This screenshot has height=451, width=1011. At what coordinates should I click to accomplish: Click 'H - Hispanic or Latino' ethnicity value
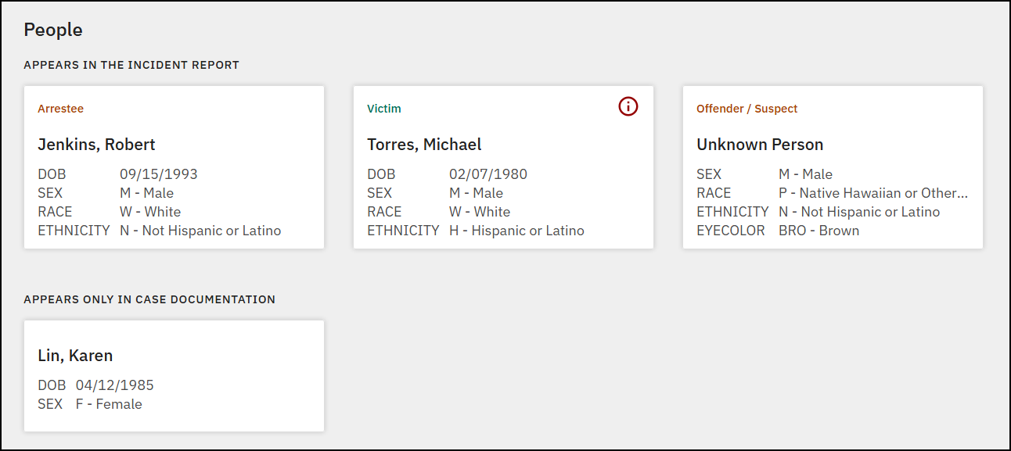516,231
